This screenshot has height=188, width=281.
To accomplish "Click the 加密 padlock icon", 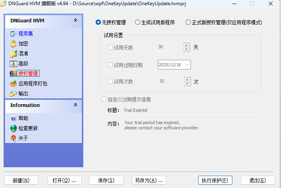I will point(13,44).
